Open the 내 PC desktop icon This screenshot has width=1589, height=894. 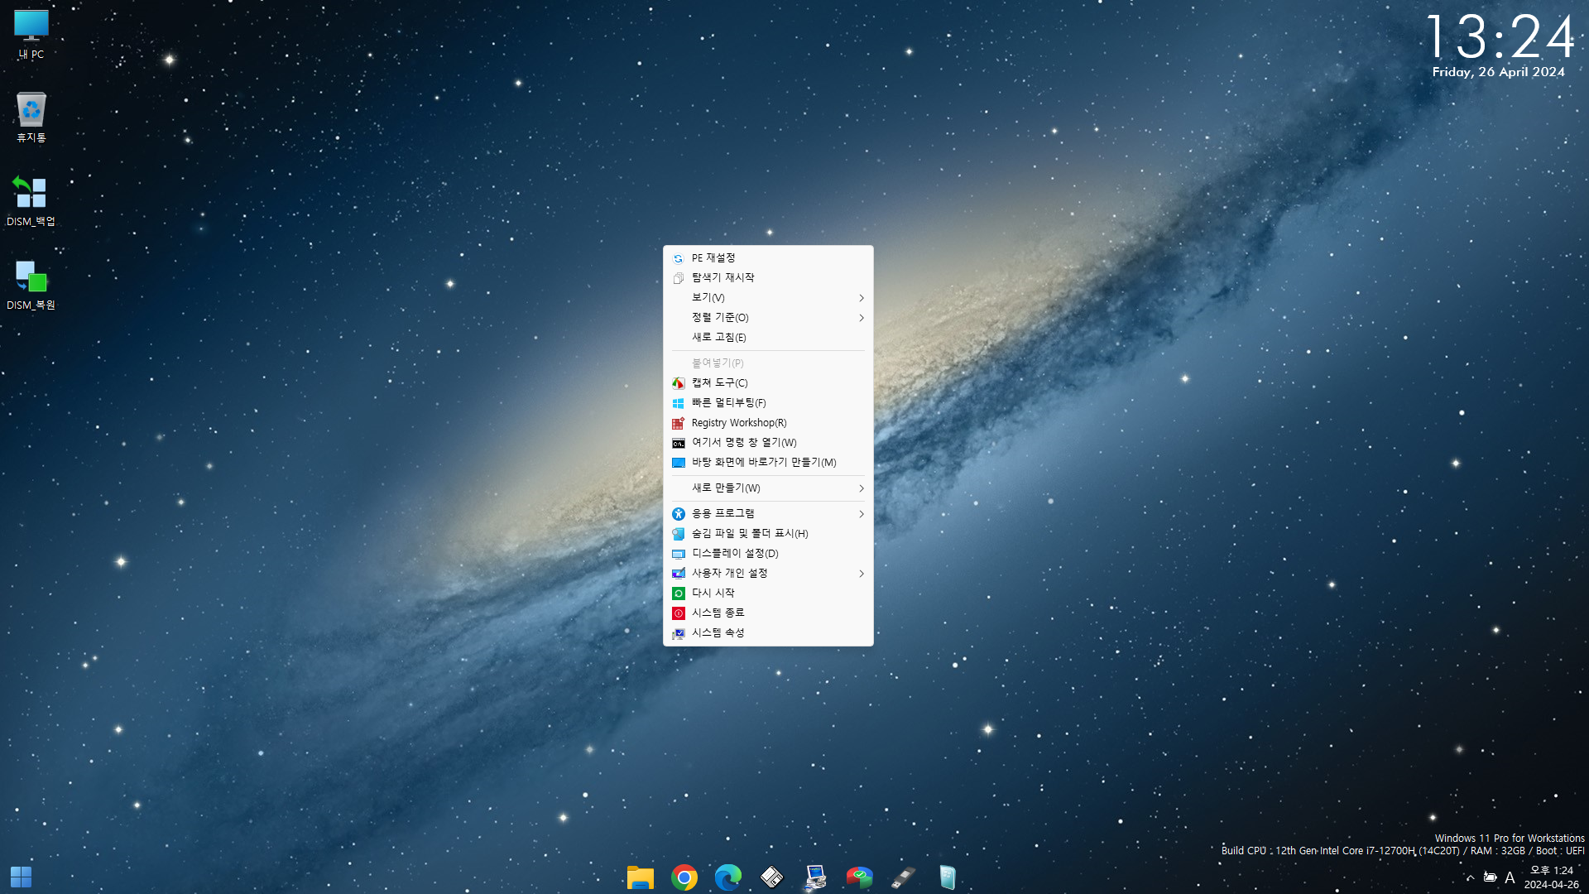click(31, 35)
